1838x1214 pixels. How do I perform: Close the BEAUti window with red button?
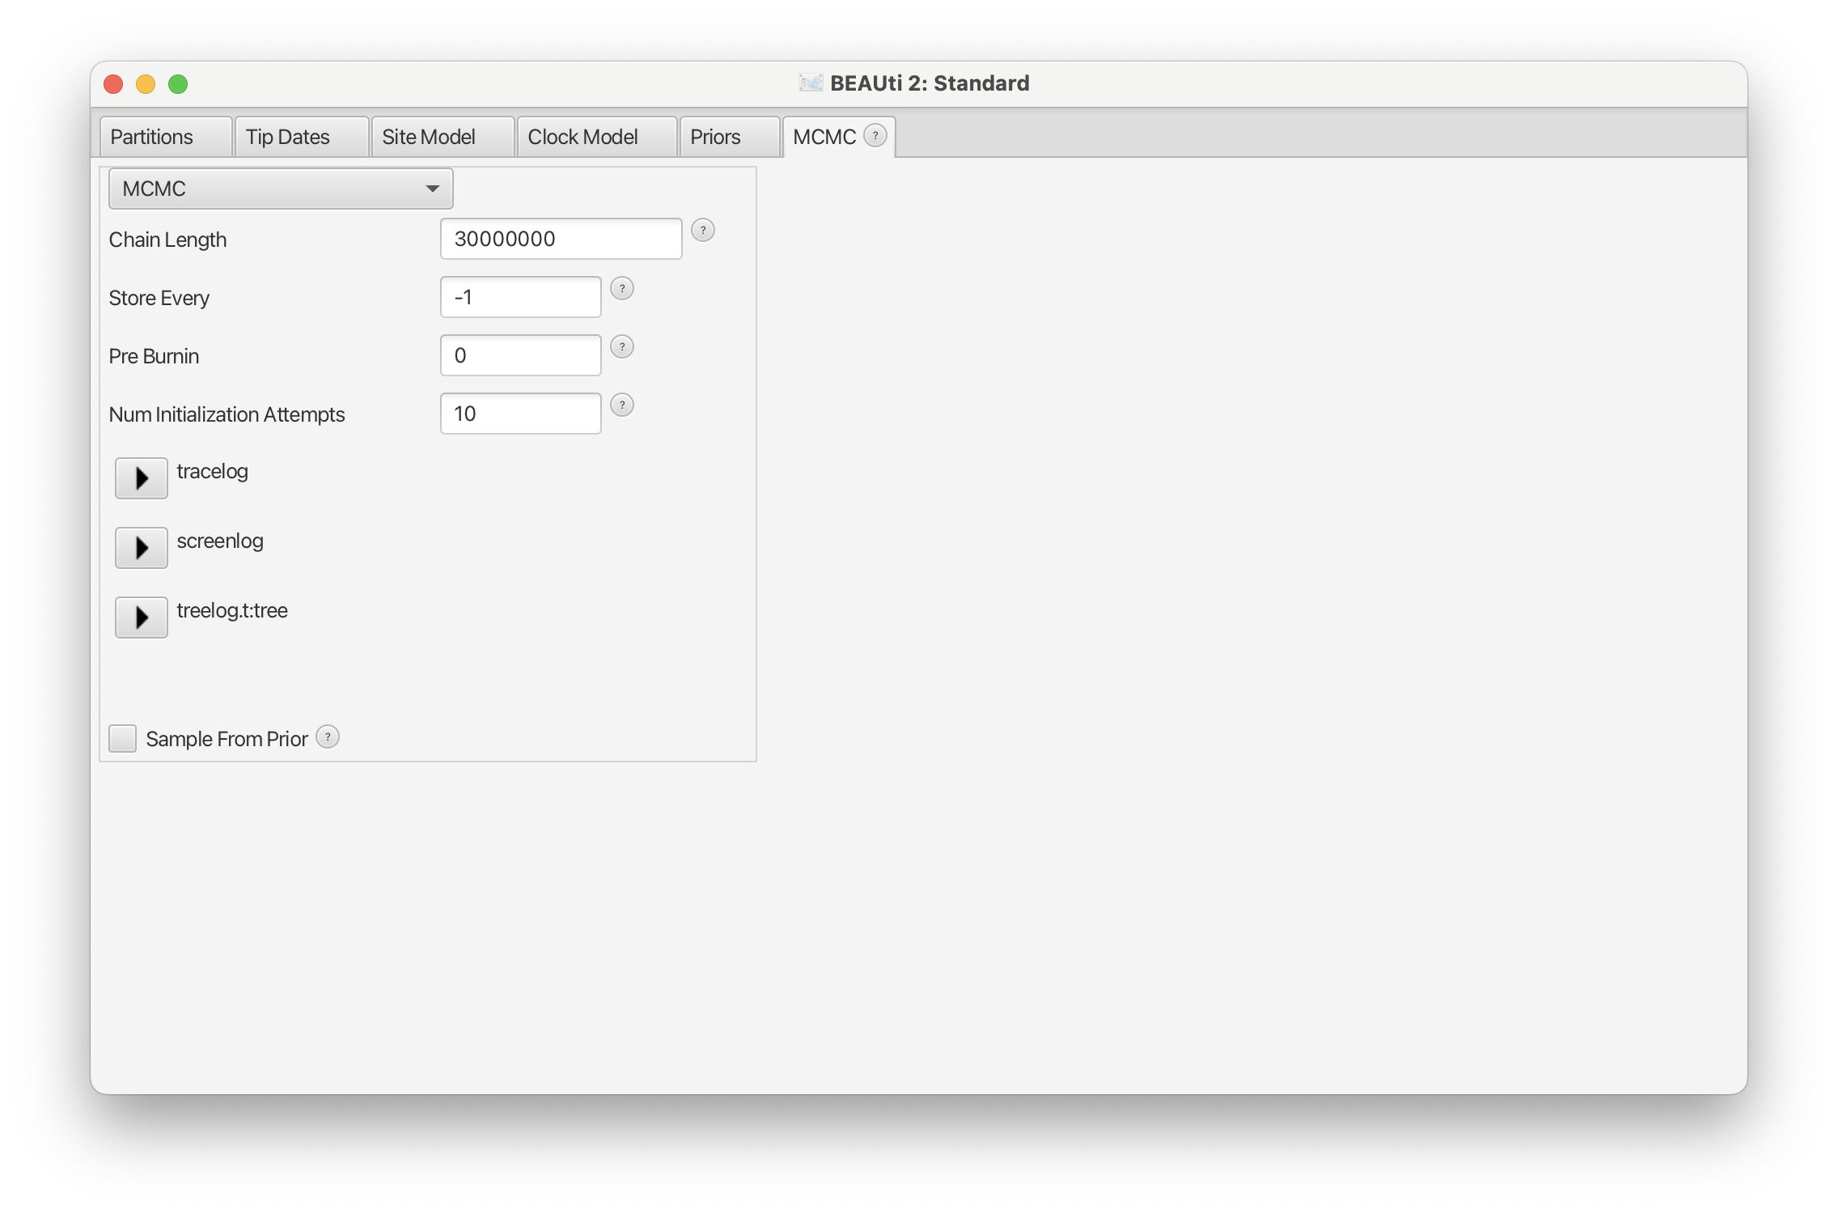click(113, 84)
